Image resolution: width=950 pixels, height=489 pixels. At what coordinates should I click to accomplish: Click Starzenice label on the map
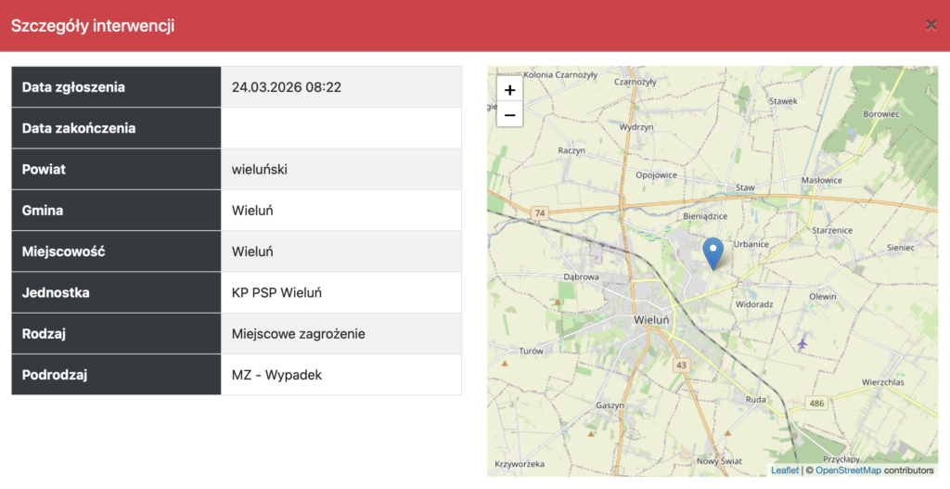pyautogui.click(x=832, y=230)
